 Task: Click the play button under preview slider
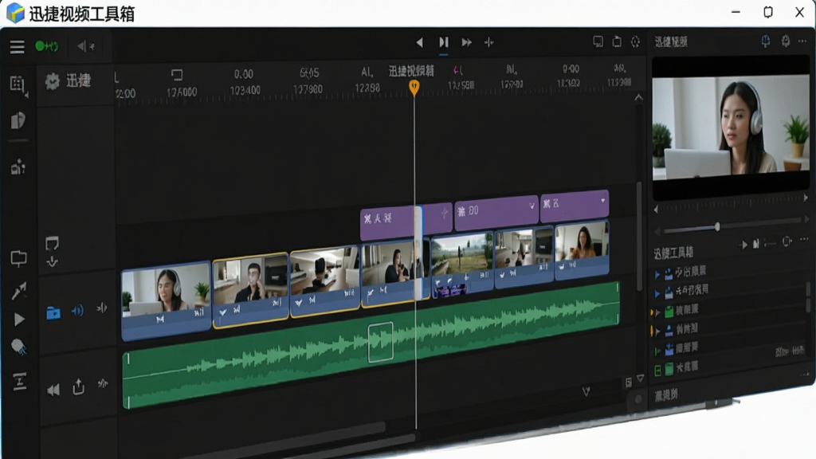click(743, 244)
